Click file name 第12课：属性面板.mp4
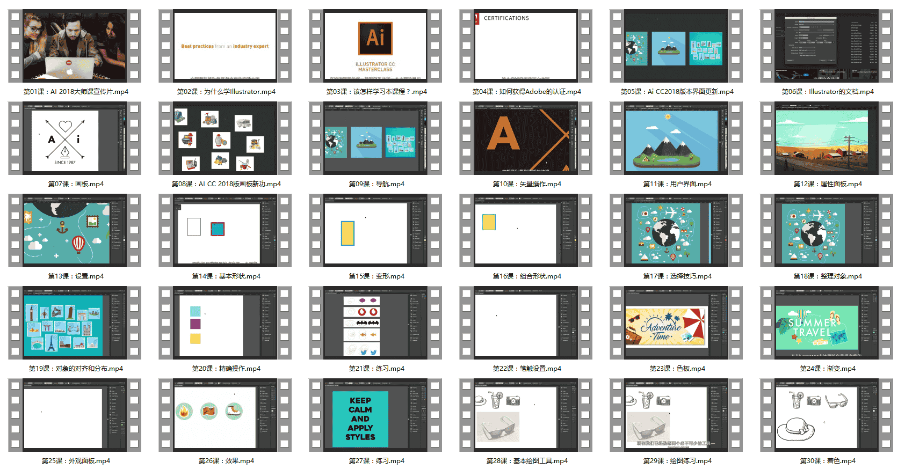This screenshot has width=905, height=469. click(x=828, y=184)
